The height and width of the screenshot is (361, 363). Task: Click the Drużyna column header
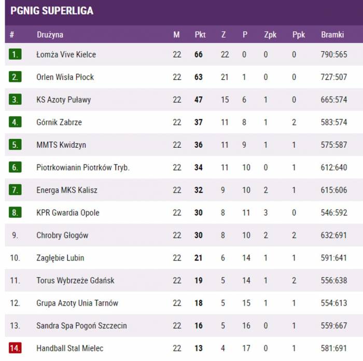point(50,35)
